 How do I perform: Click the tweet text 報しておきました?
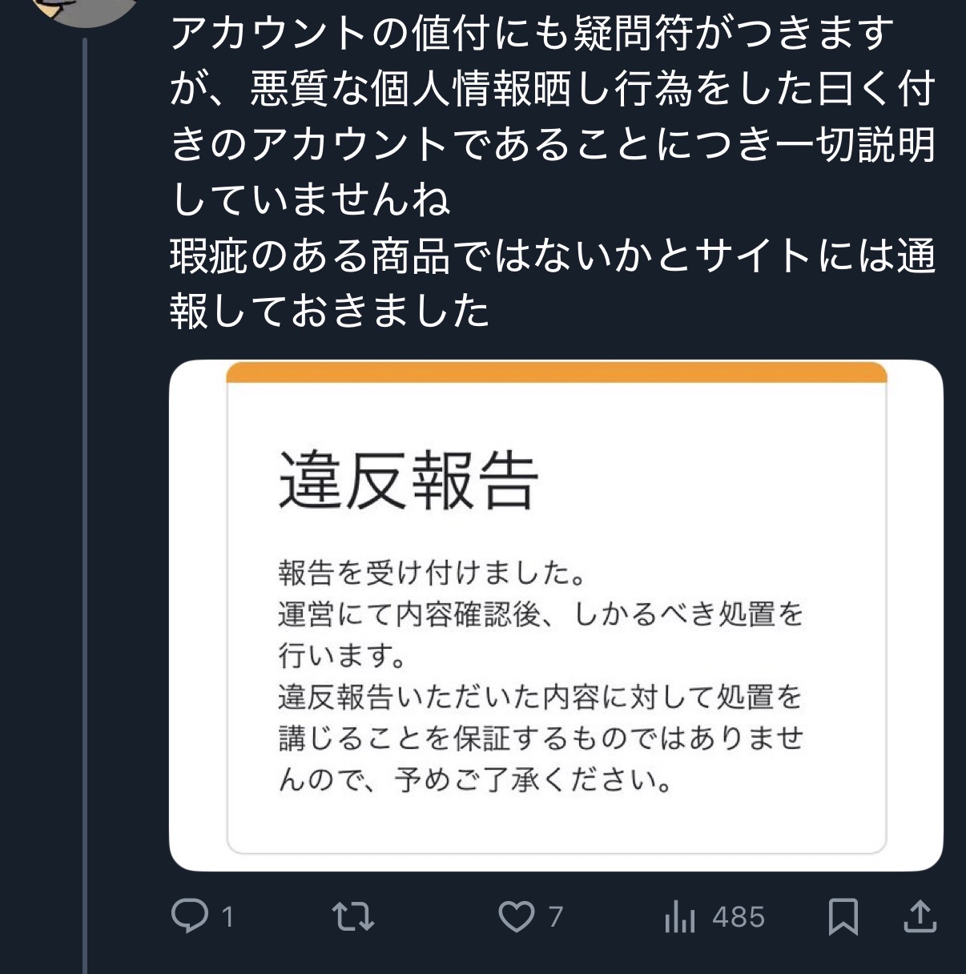click(329, 311)
